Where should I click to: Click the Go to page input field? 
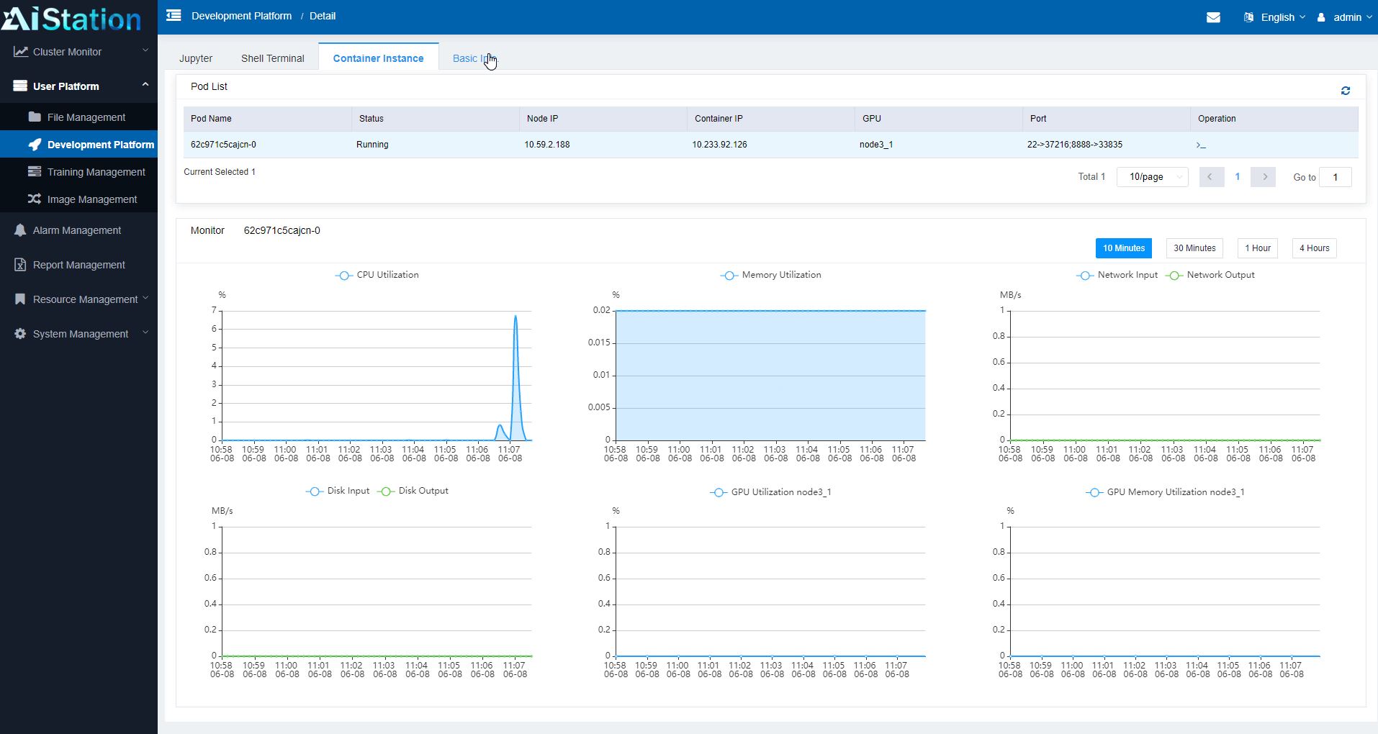click(x=1335, y=177)
